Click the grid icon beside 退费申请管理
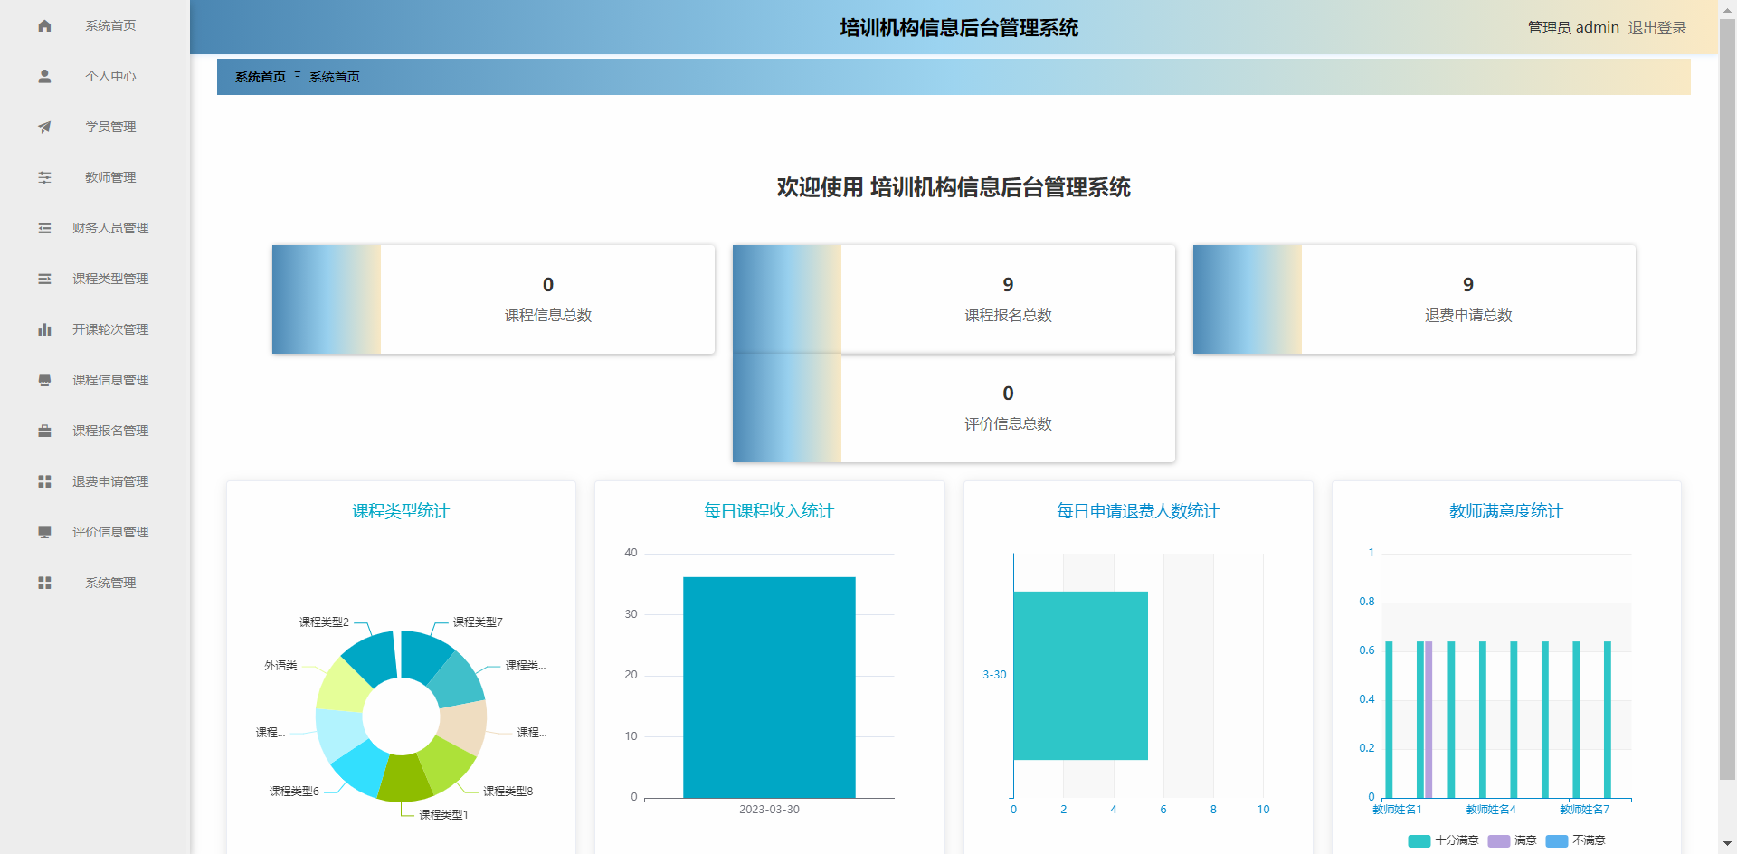 [x=44, y=481]
